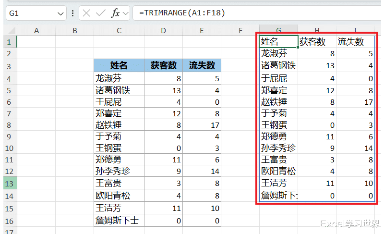
Task: Click cell 欧阳青松 in column C
Action: tap(119, 196)
